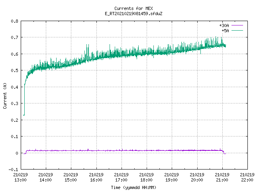Click the 0.3 y-axis tick label

pos(14,103)
